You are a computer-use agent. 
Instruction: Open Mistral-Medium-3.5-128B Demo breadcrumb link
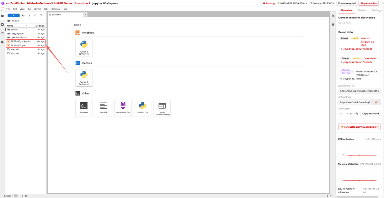click(x=49, y=3)
